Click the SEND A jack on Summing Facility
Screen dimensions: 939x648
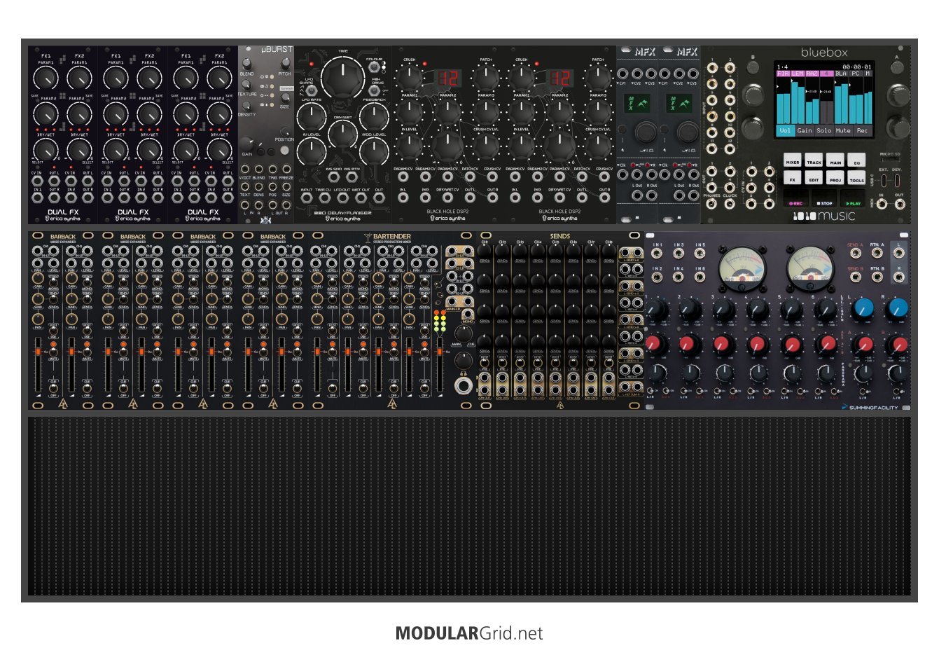(855, 253)
